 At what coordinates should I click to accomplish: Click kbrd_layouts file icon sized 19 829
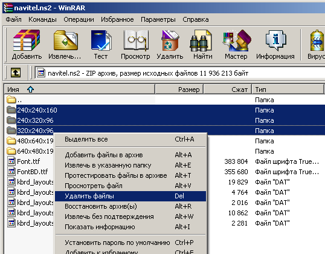pos(11,182)
